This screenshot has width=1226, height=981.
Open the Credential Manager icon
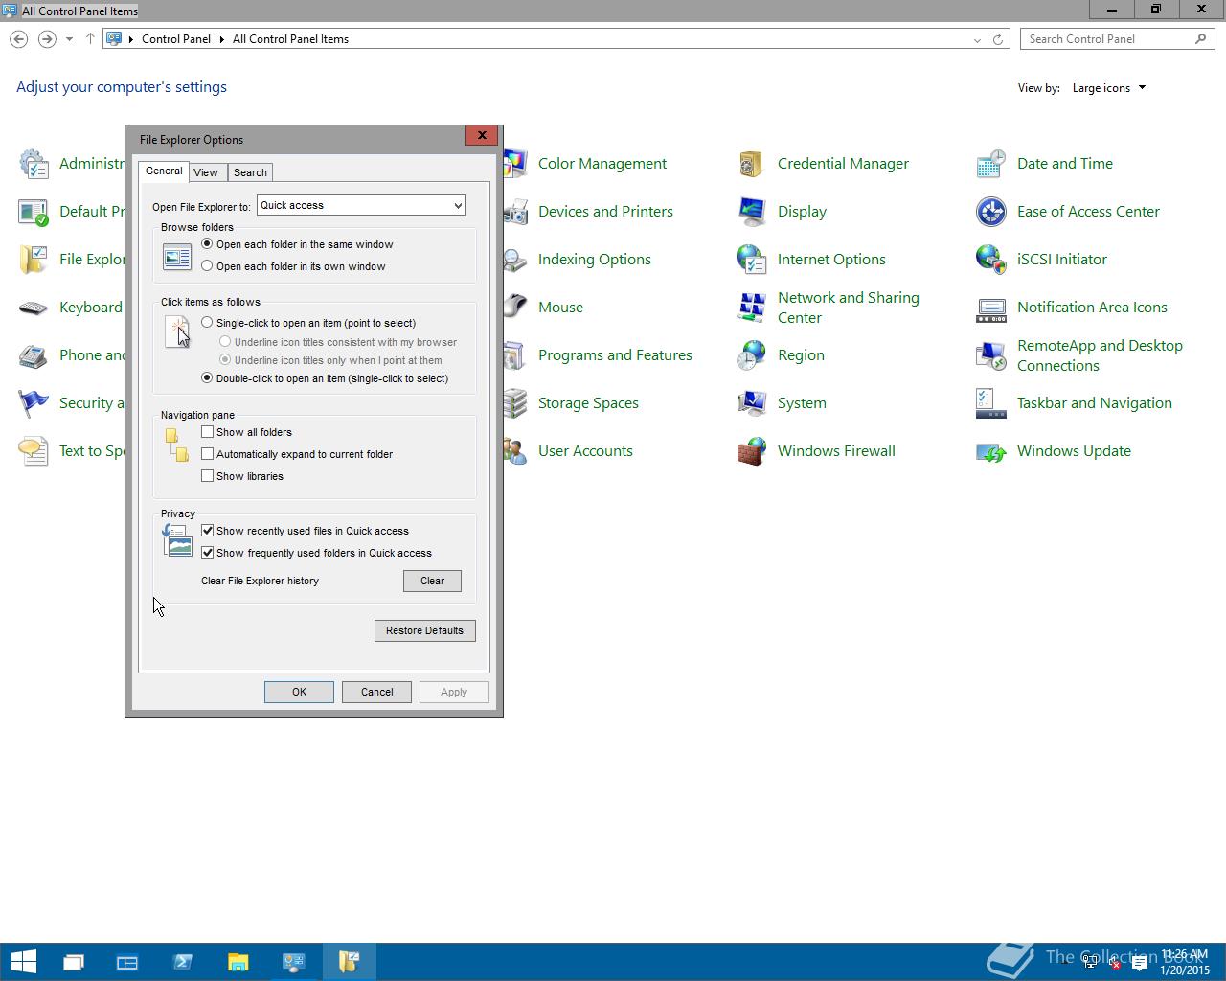point(750,164)
